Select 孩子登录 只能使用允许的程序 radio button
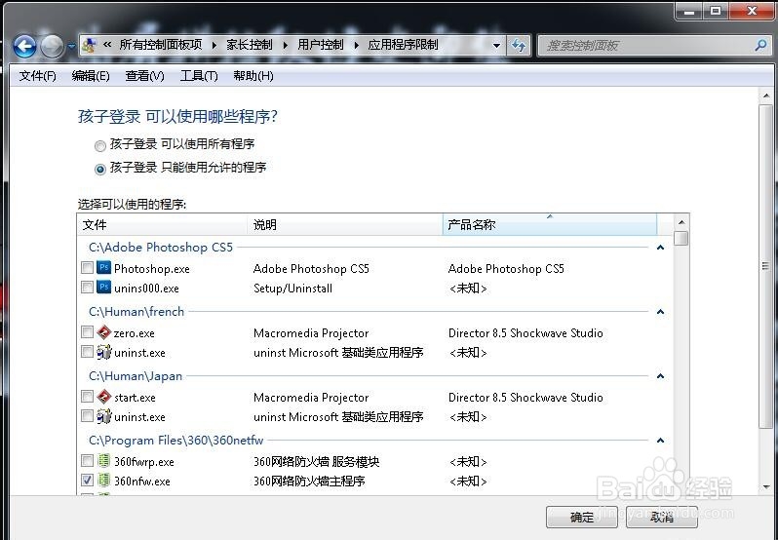Image resolution: width=778 pixels, height=540 pixels. pos(100,169)
